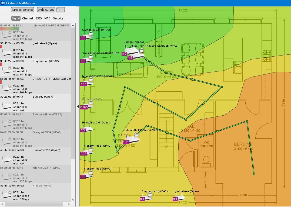Open the Security tab
Screen dimensions: 291x207
(58, 18)
